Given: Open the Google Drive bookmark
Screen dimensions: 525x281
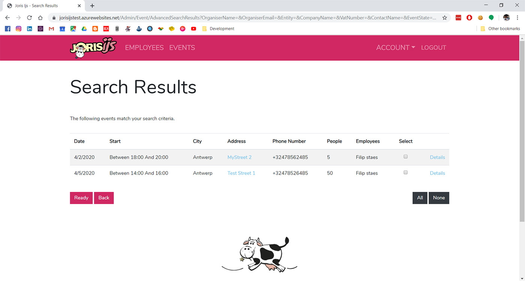Looking at the screenshot, I should 84,28.
